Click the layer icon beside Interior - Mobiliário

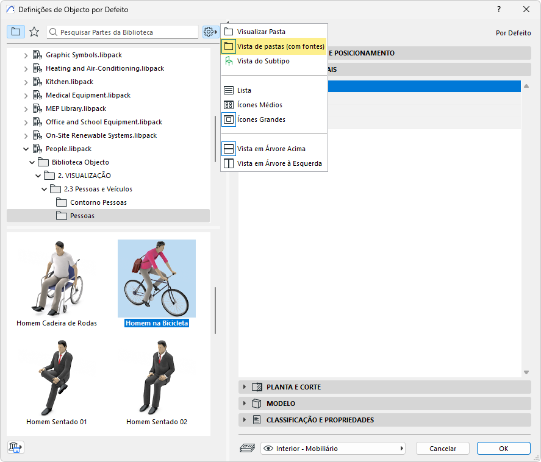248,448
